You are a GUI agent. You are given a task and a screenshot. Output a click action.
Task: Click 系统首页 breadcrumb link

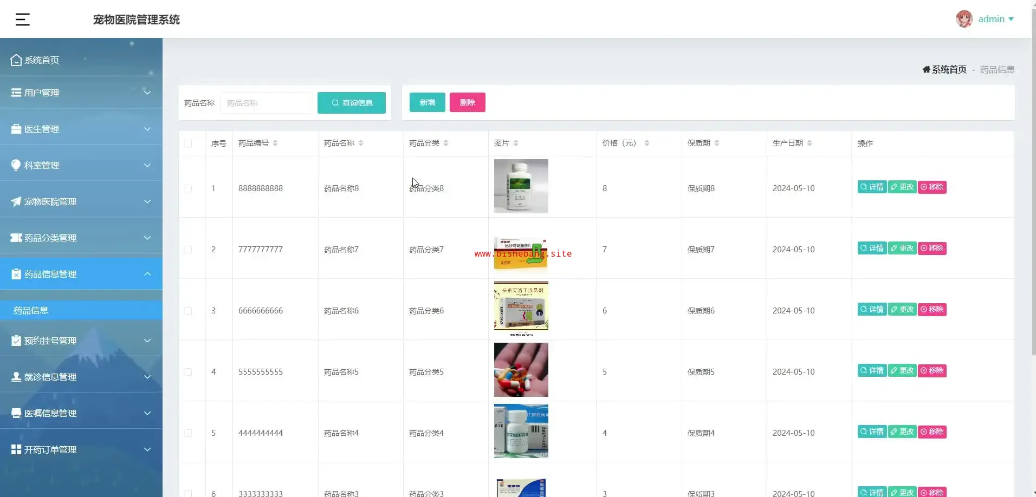[949, 69]
